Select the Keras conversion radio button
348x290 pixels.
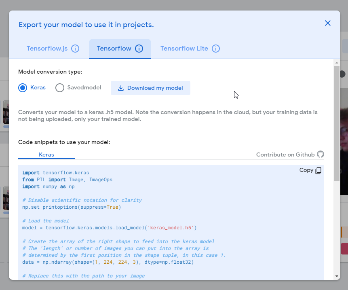click(23, 88)
